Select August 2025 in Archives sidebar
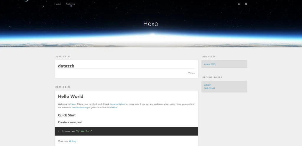Image resolution: width=302 pixels, height=146 pixels. click(x=210, y=64)
